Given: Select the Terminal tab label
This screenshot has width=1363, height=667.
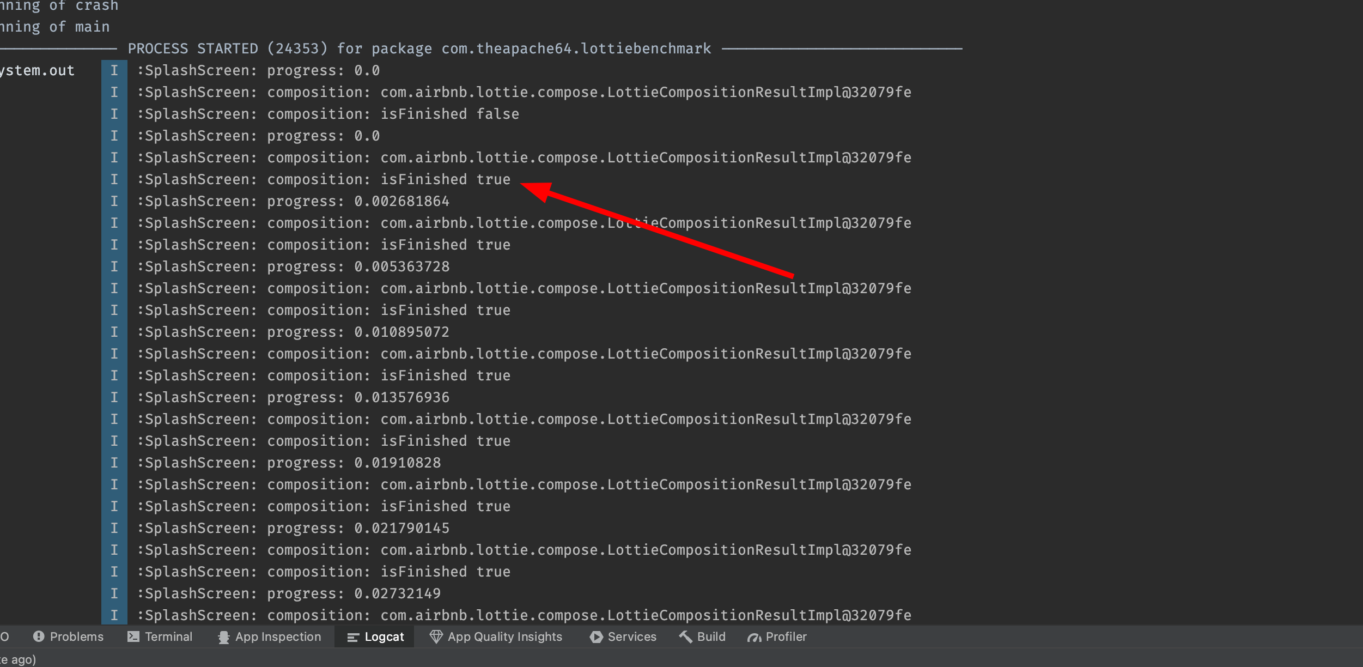Looking at the screenshot, I should (168, 636).
